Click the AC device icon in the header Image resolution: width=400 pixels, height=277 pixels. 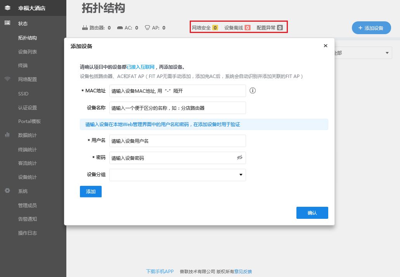tap(119, 28)
